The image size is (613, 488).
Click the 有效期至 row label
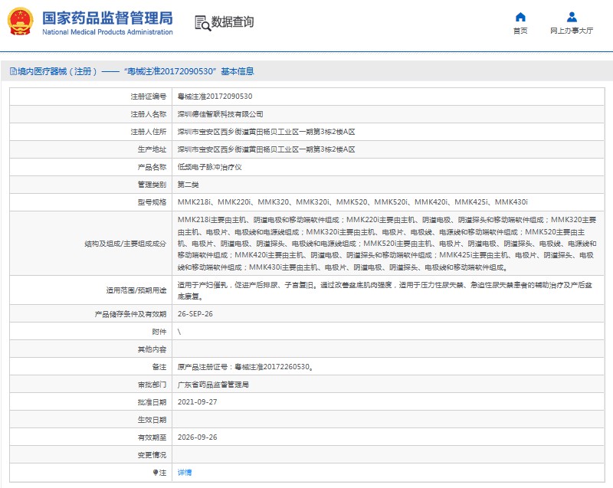[152, 437]
